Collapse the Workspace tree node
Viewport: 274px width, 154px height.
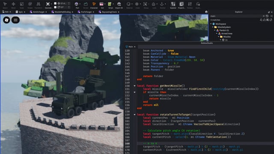[211, 24]
